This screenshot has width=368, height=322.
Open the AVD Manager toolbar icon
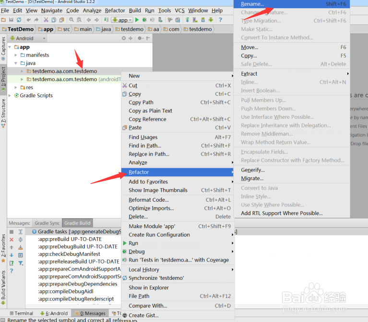195,20
